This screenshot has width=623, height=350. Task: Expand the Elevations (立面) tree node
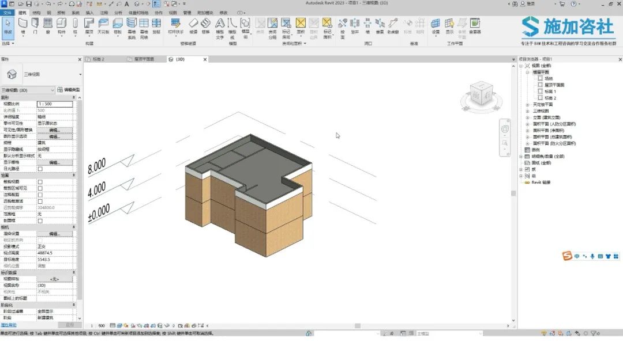click(x=528, y=118)
